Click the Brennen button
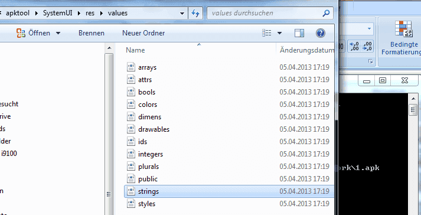Image resolution: width=421 pixels, height=215 pixels. click(x=92, y=33)
